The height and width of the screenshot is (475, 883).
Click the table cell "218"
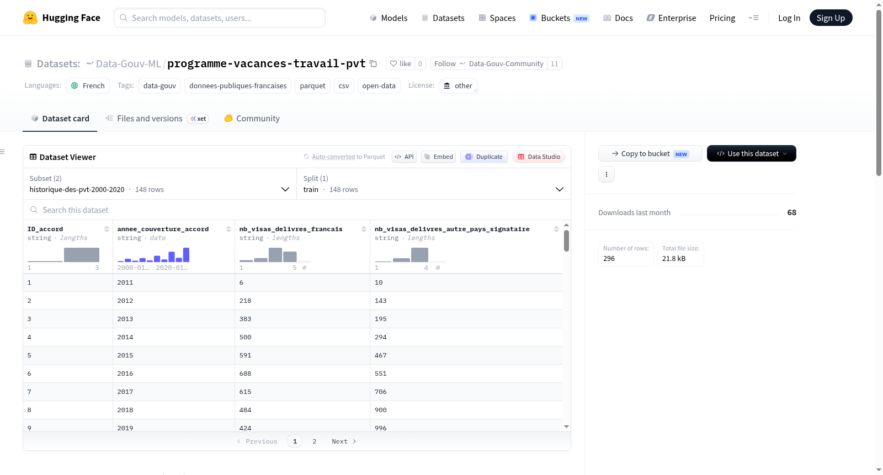[x=302, y=301]
